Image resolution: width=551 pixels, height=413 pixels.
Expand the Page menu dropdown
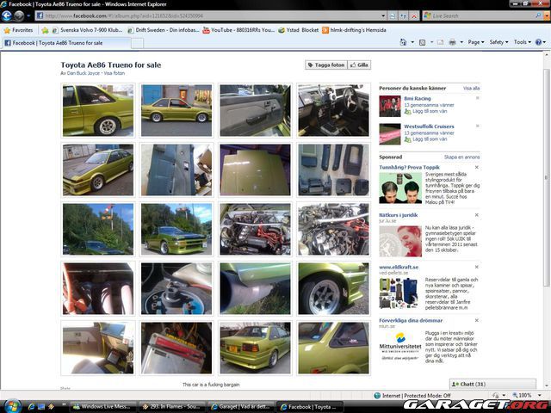(x=476, y=42)
